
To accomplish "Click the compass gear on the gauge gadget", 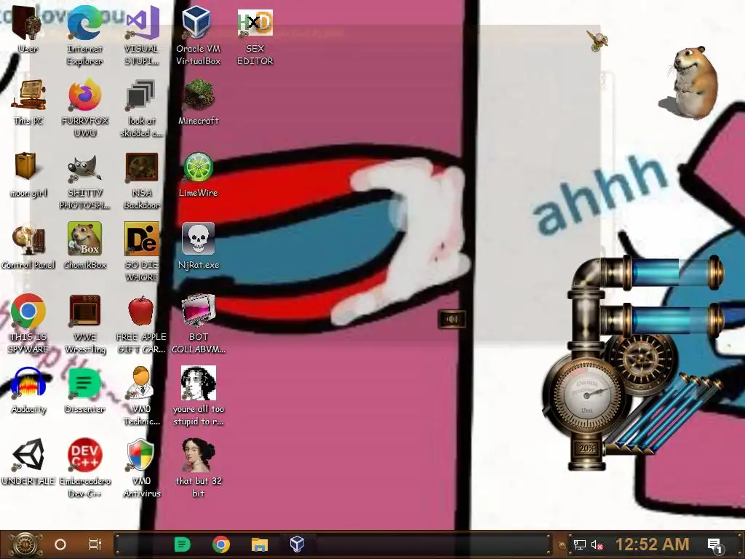I will (640, 360).
